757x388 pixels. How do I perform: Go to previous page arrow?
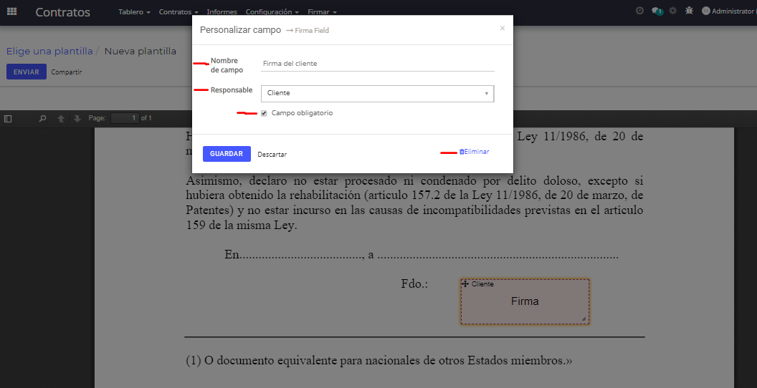click(x=61, y=118)
